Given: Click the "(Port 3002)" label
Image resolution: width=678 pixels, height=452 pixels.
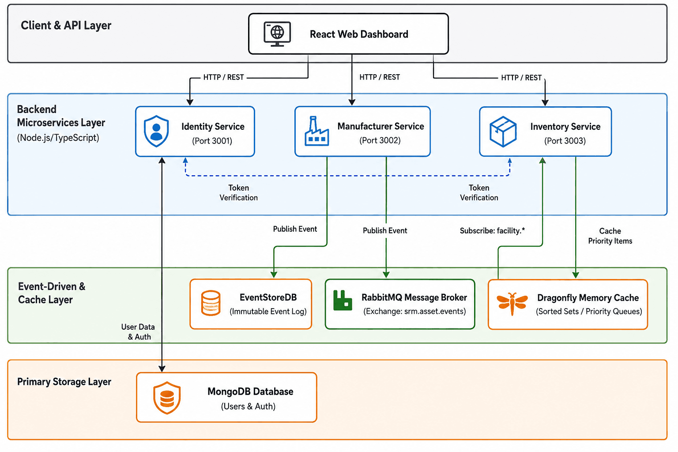Looking at the screenshot, I should (380, 140).
